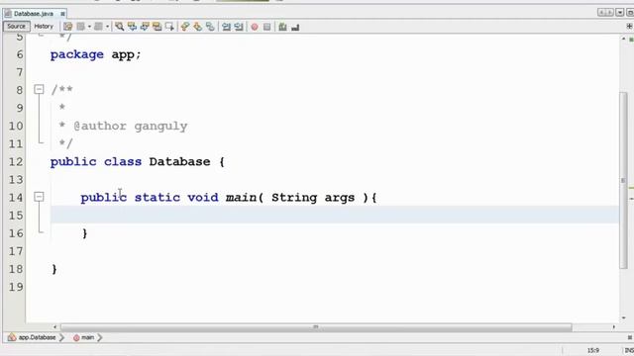Click the Comment lines icon

(x=282, y=27)
